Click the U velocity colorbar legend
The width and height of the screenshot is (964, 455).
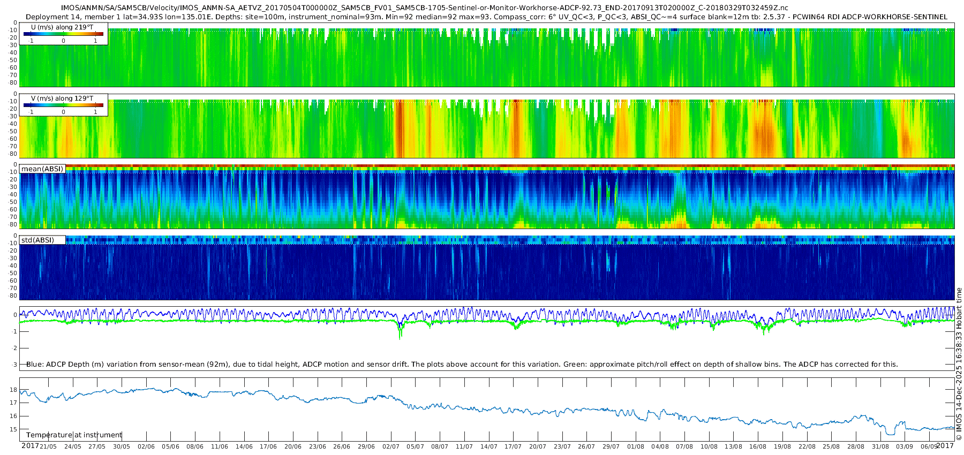(x=63, y=34)
